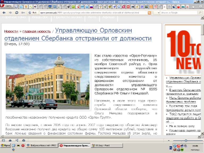Screen dimensions: 204x153
Task: Open sidebar link 'В центре Орла'
Action: [184, 92]
